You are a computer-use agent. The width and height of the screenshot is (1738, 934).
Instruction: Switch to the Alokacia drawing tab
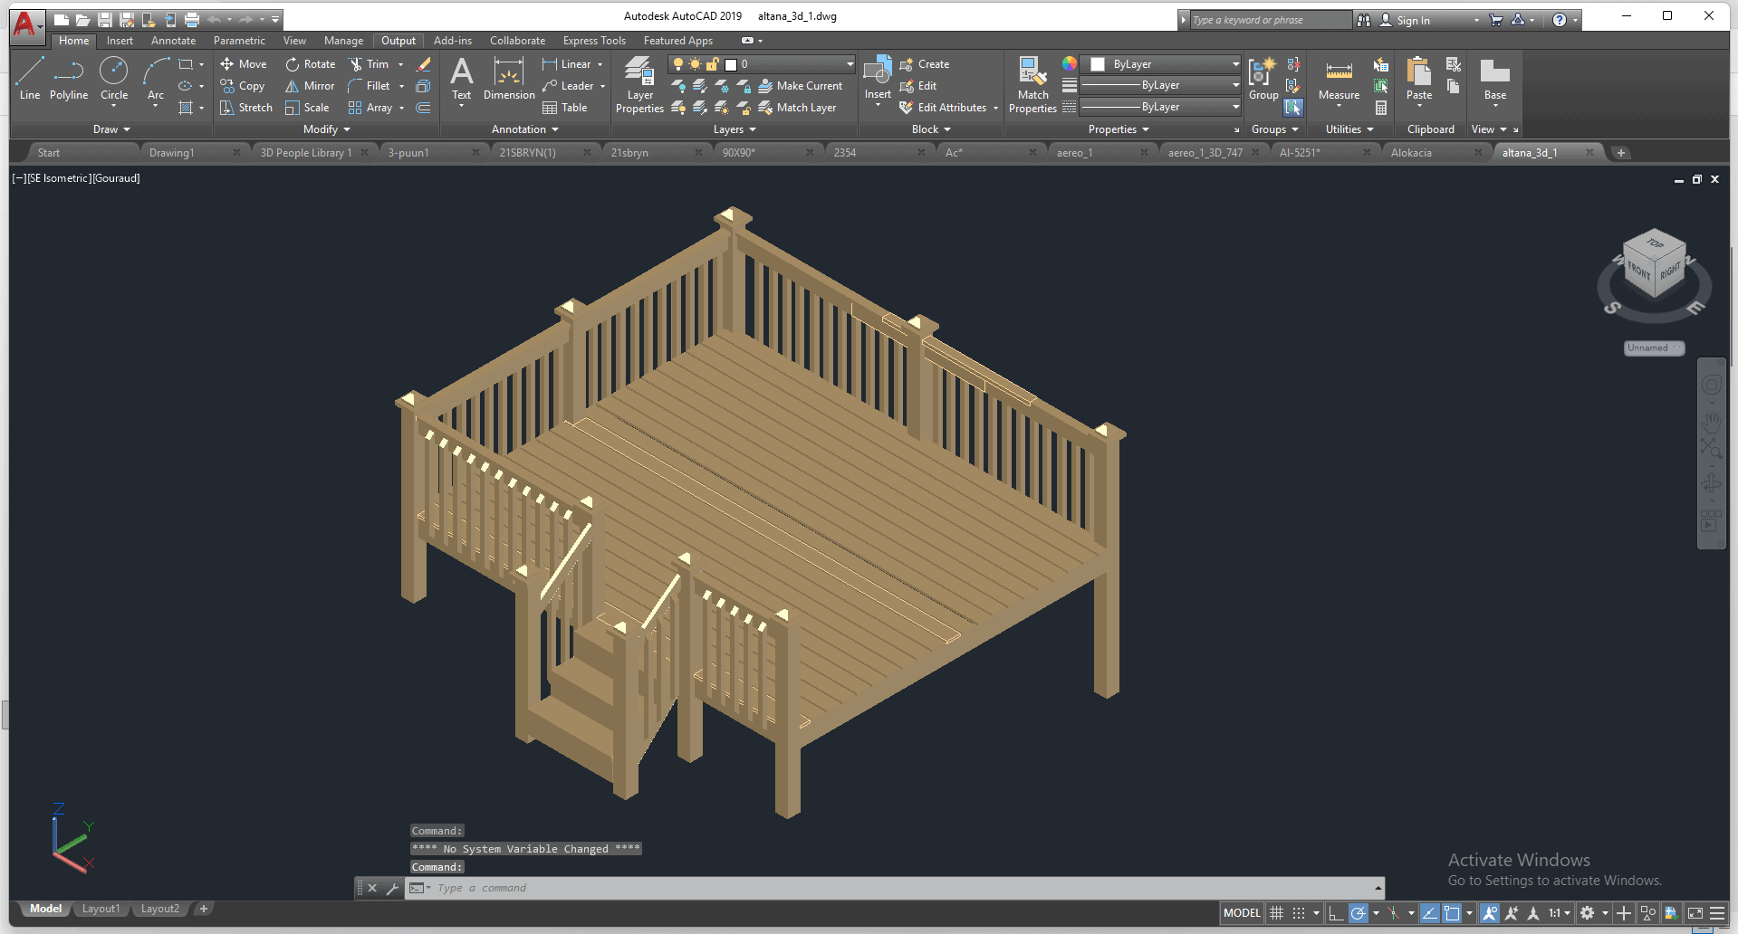tap(1410, 153)
